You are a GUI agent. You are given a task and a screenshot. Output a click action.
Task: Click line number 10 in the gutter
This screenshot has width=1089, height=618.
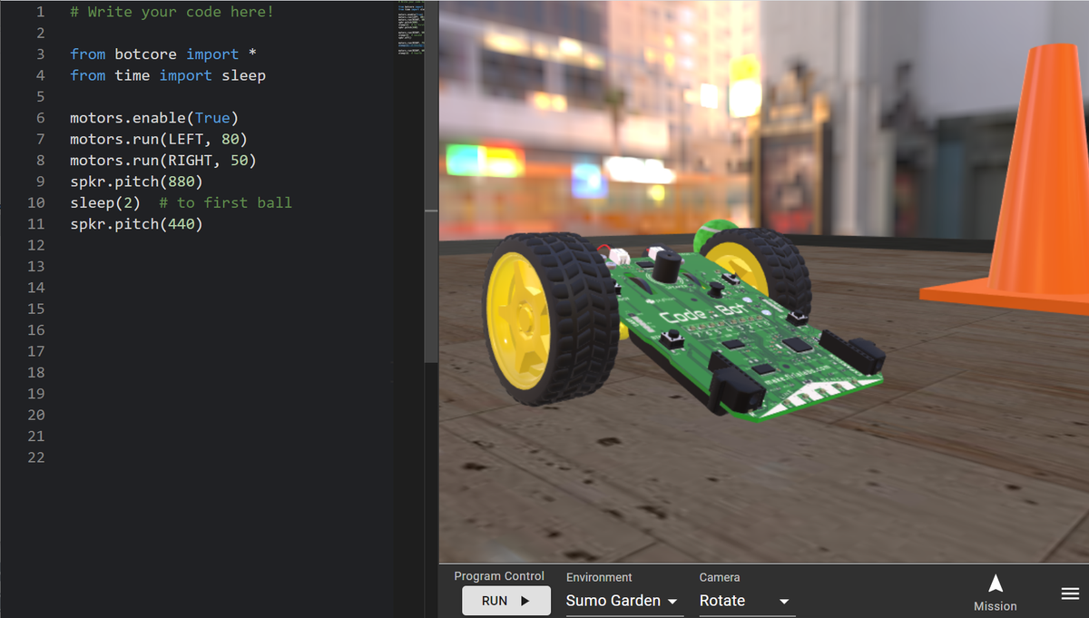click(34, 202)
